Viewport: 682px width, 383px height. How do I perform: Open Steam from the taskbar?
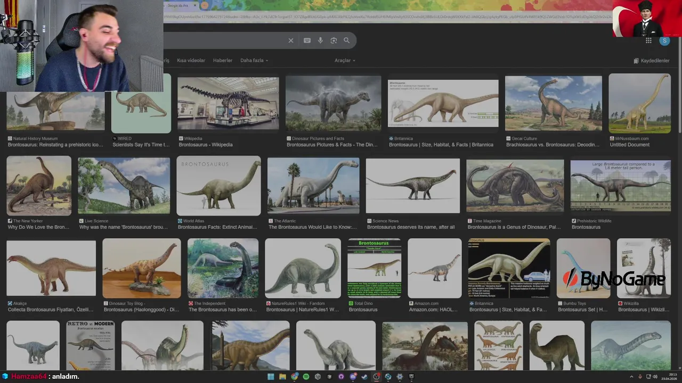364,377
